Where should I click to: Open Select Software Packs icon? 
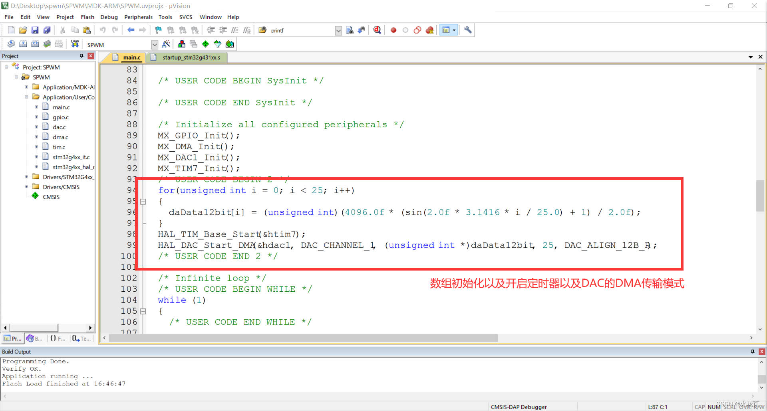217,44
